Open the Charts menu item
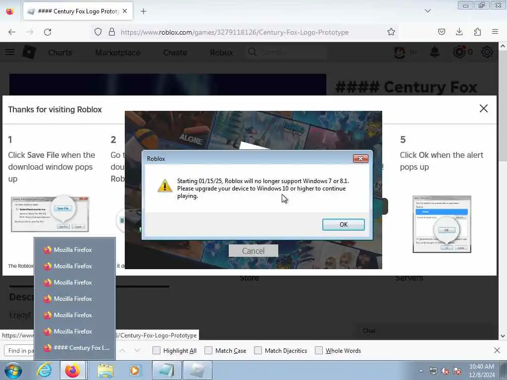The image size is (507, 380). point(60,52)
